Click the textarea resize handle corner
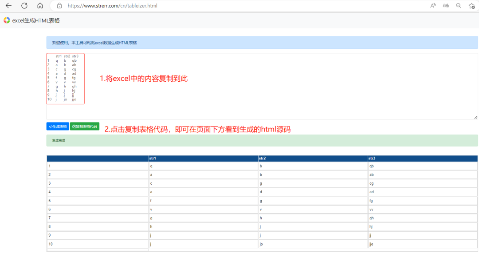The width and height of the screenshot is (479, 254). pos(475,117)
